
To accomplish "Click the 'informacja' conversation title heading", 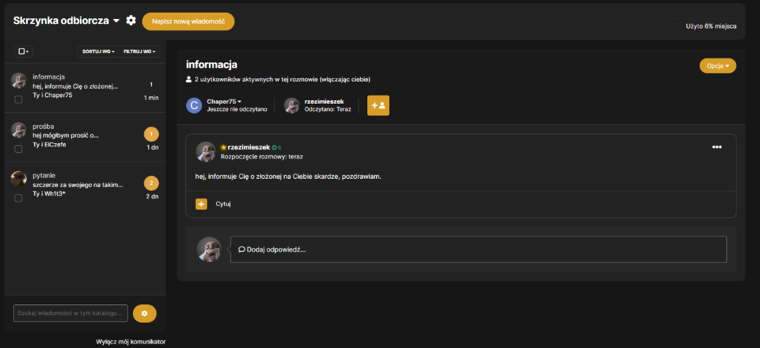I will [x=212, y=64].
